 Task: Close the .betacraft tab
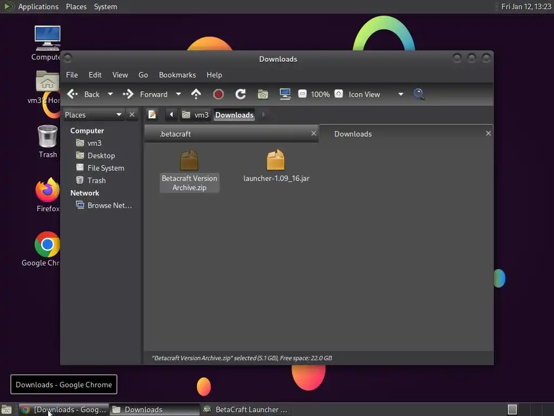(313, 133)
